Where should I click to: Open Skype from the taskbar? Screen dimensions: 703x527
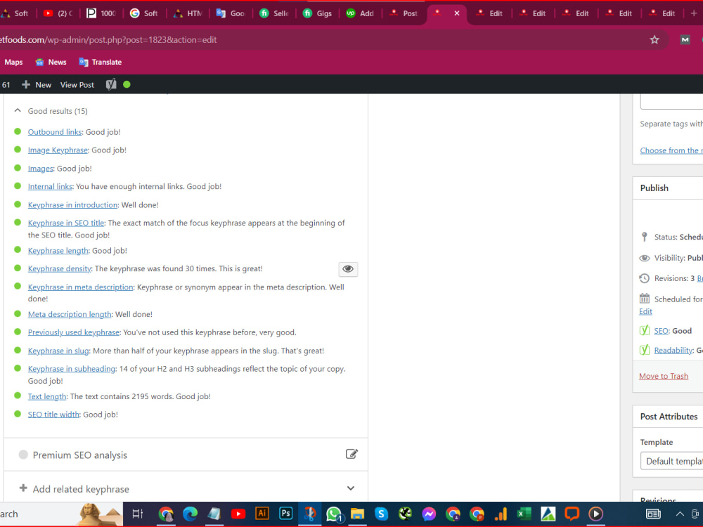click(381, 514)
